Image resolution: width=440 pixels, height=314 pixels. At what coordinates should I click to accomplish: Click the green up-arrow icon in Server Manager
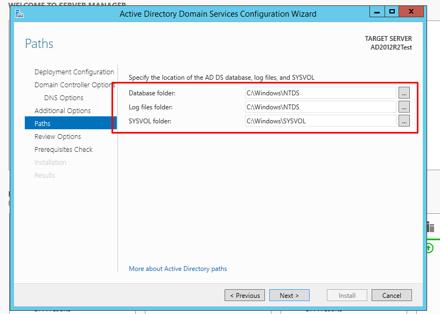[429, 248]
